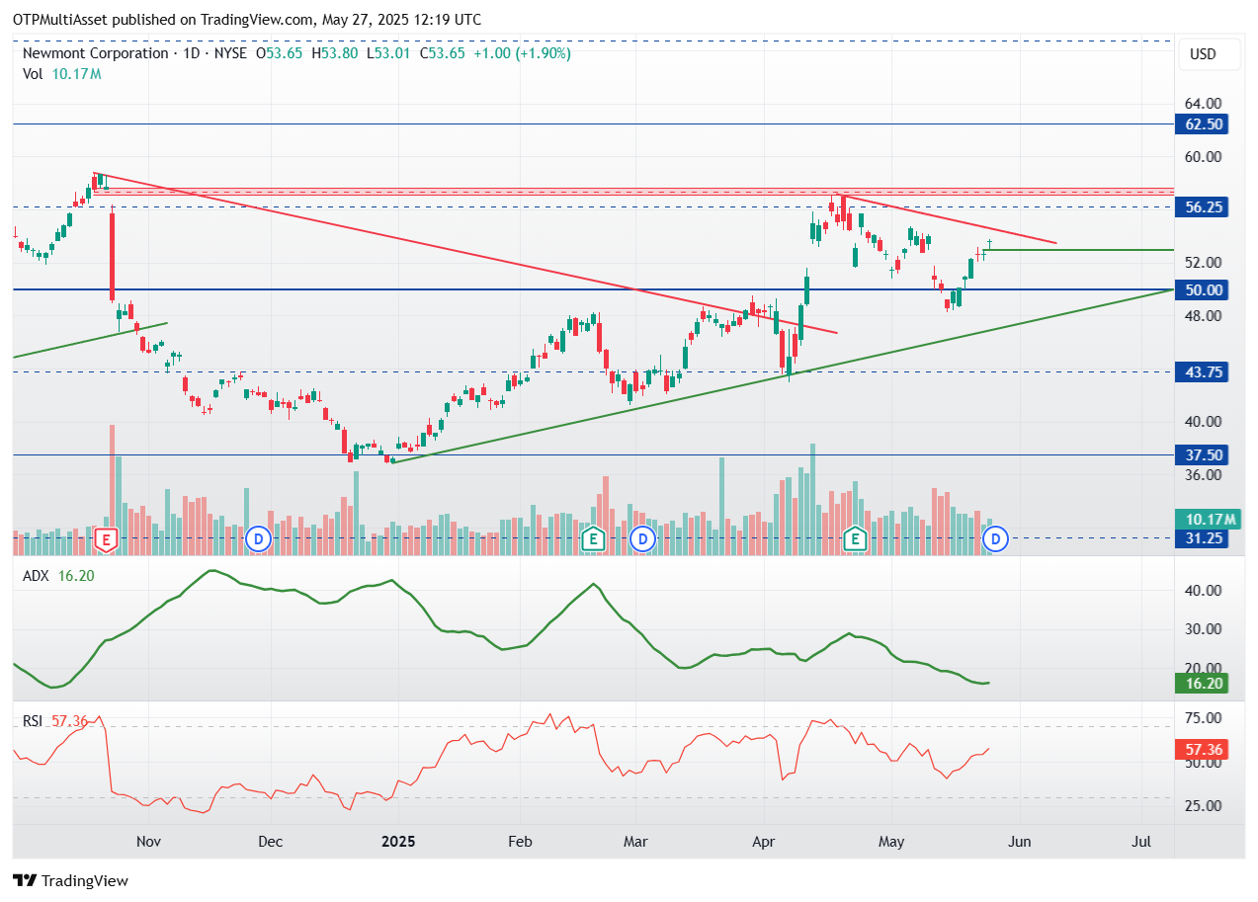This screenshot has width=1258, height=902.
Task: Click the Newmont Corporation symbol title
Action: [x=95, y=53]
